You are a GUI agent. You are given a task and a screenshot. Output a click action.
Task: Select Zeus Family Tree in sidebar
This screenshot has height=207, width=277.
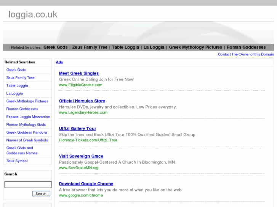click(20, 78)
